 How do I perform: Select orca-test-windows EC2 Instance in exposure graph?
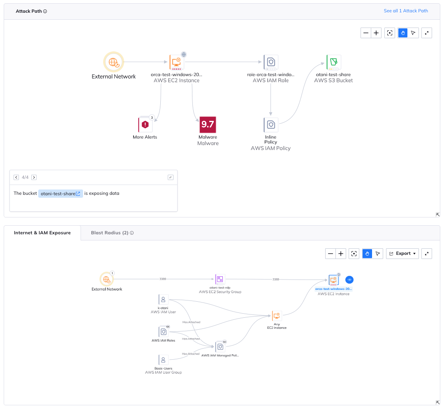tap(333, 280)
